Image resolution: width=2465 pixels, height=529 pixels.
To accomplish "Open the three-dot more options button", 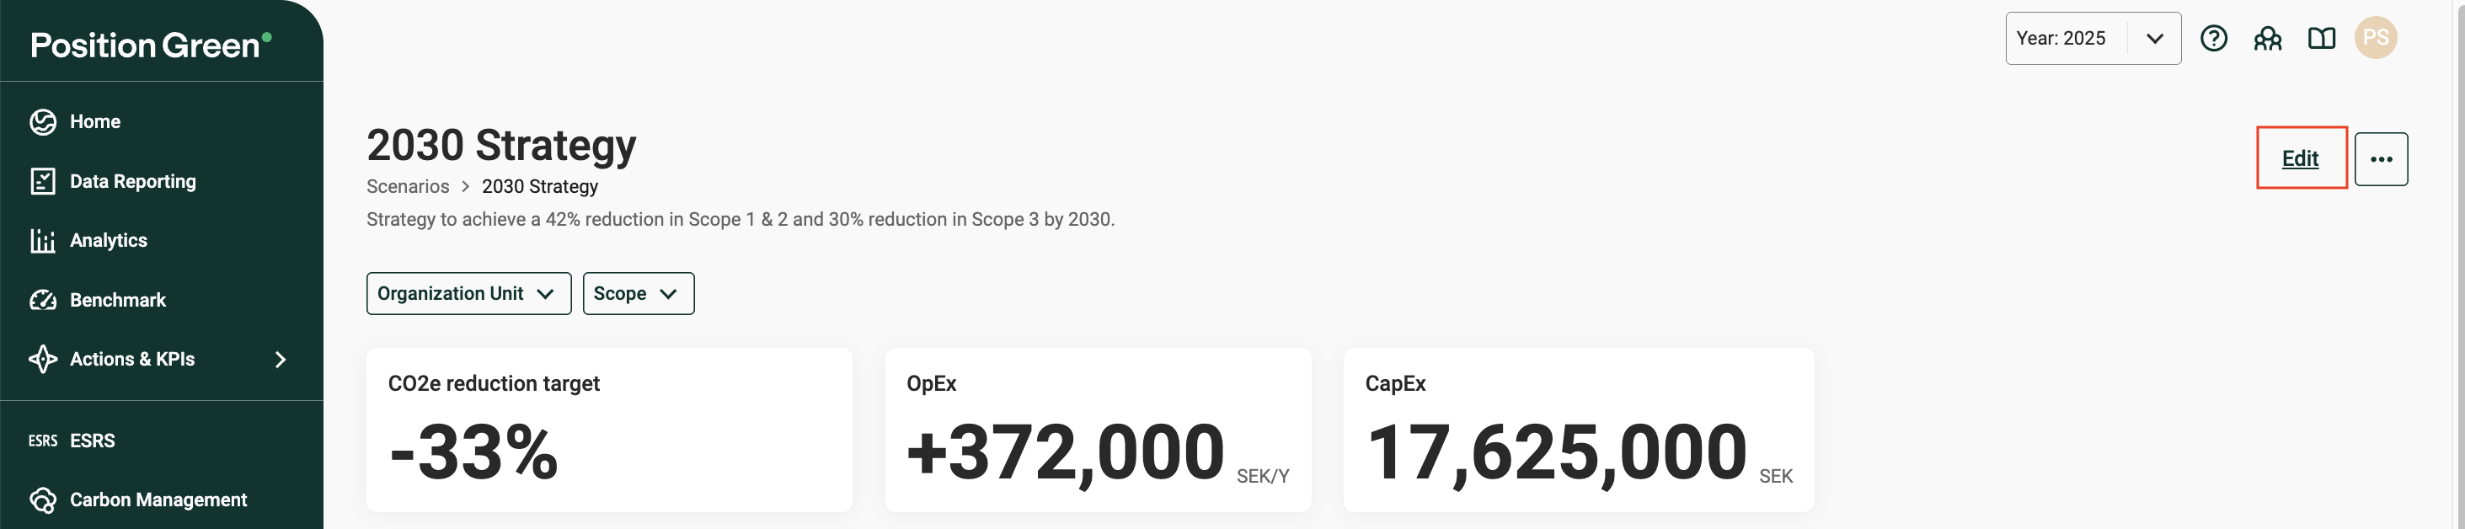I will 2381,159.
